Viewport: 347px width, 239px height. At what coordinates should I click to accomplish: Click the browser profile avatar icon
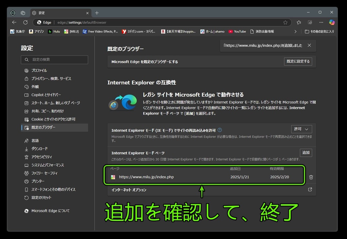pos(13,13)
